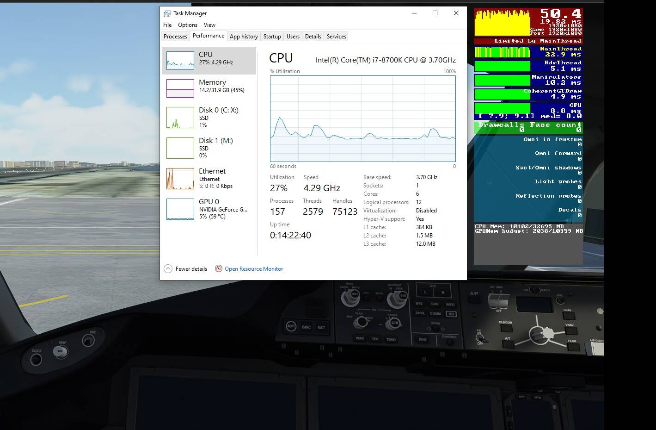Screen dimensions: 656x430
Task: Click the main CPU utilization graph
Action: point(363,118)
